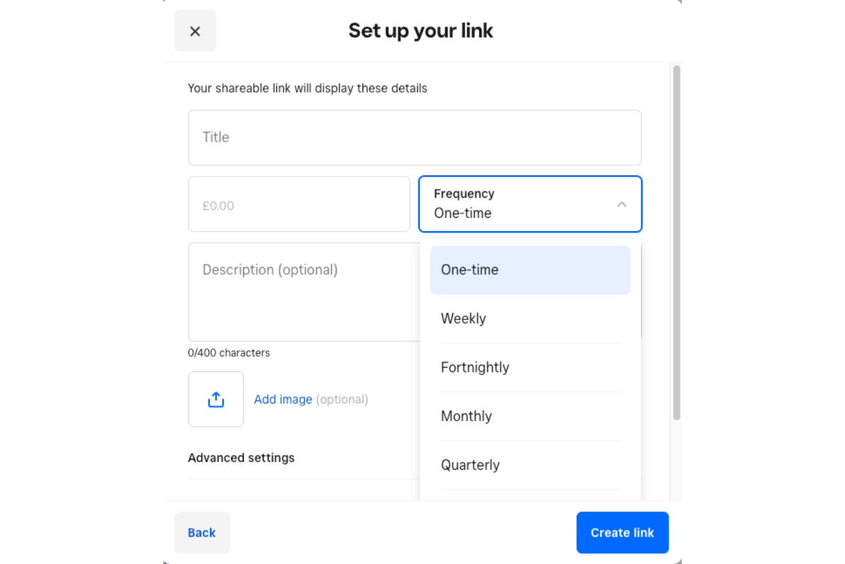Click the One-time value in the Frequency box

click(x=463, y=213)
